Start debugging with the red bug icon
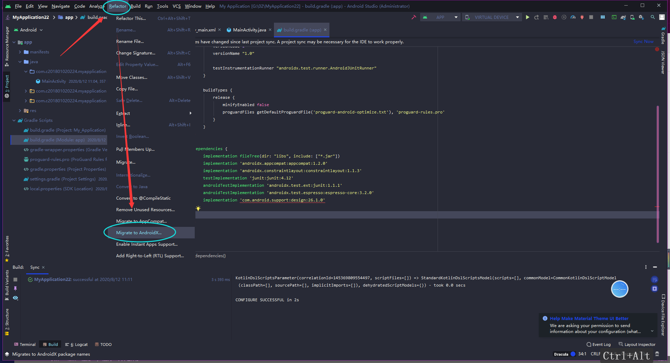Viewport: 670px width, 363px height. (x=555, y=17)
